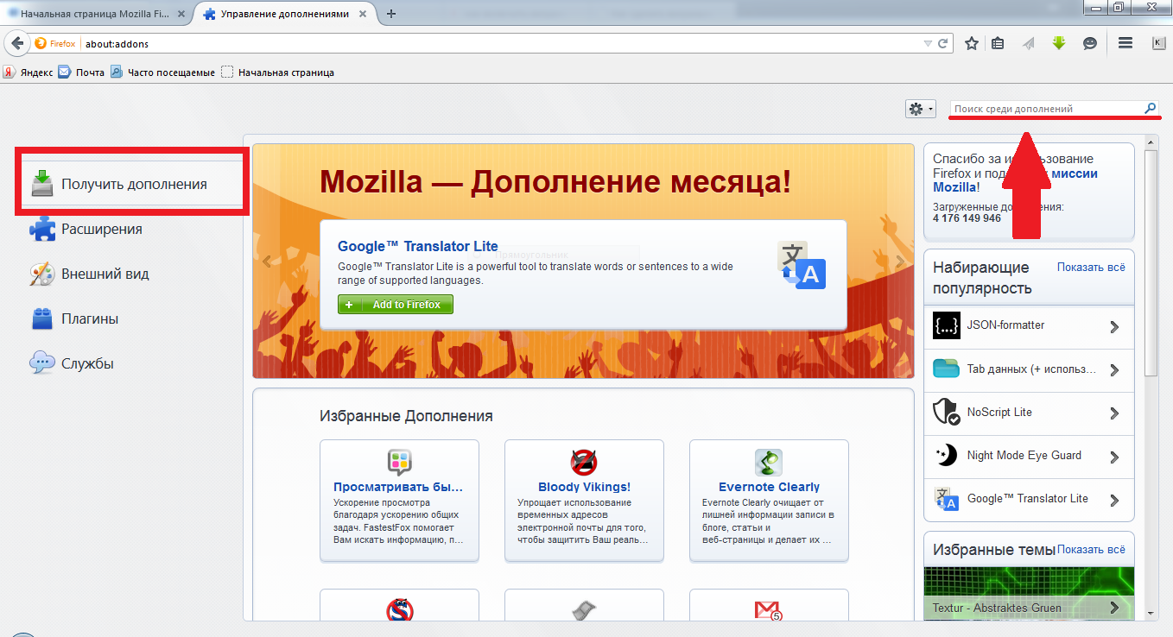This screenshot has width=1173, height=637.
Task: Open the Textur - Abstraktes Gruen theme thumbnail
Action: [1029, 593]
